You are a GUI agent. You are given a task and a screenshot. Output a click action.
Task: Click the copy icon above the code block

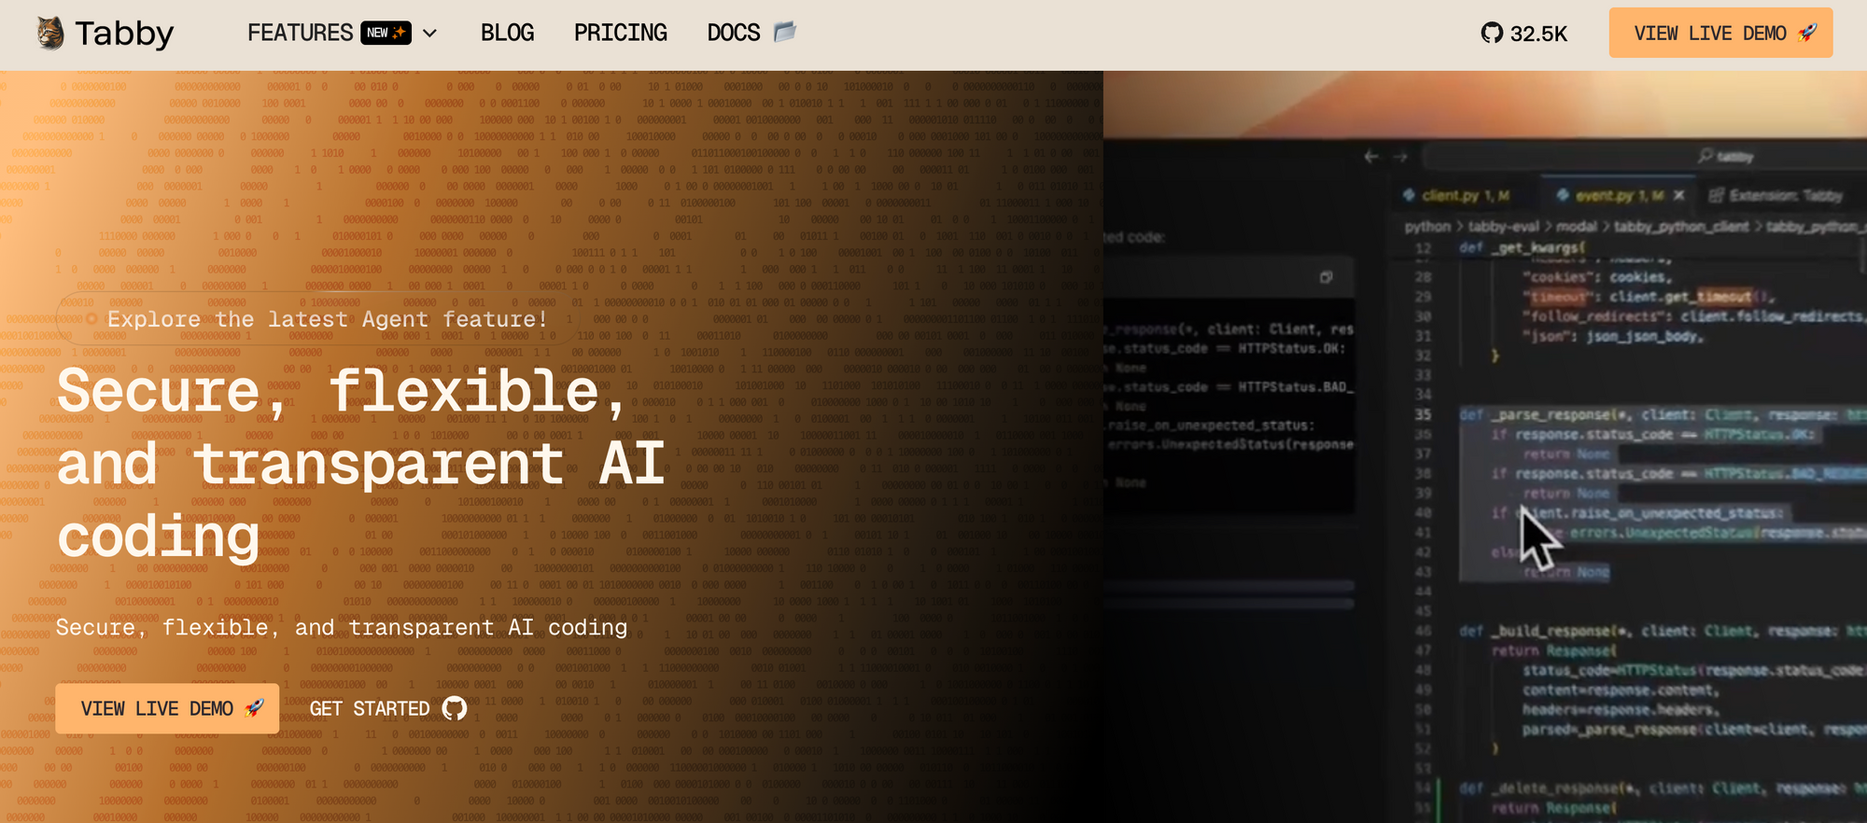[x=1326, y=277]
